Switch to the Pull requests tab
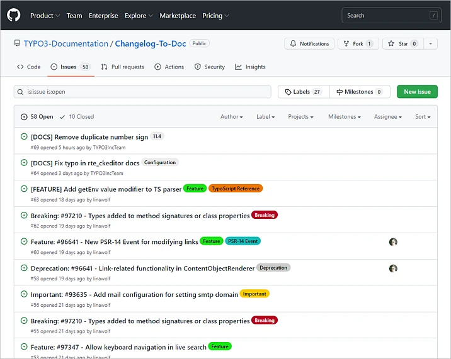This screenshot has height=359, width=451. tap(123, 67)
